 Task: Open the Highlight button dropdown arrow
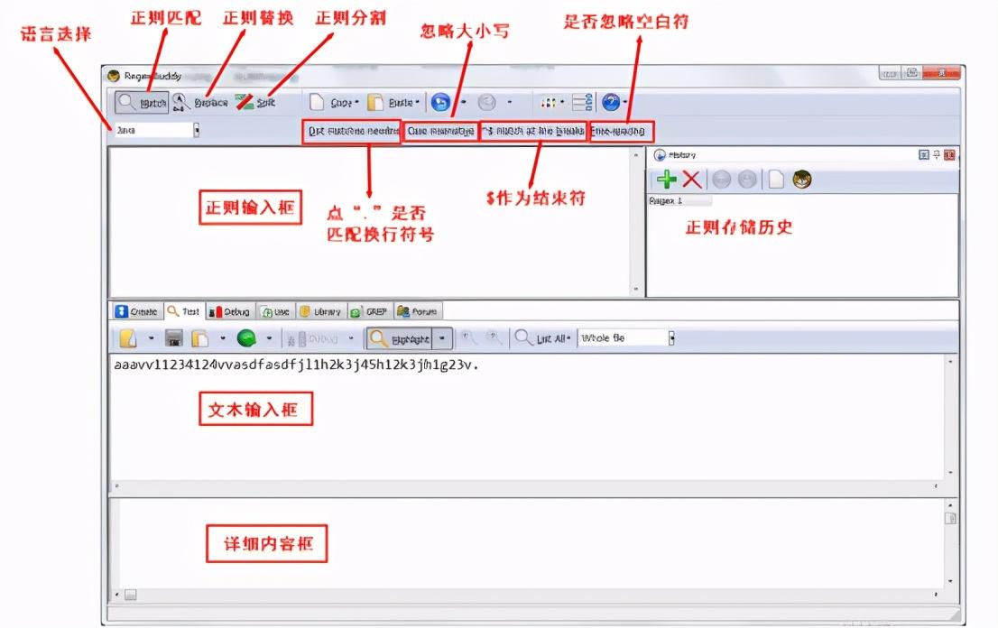tap(442, 338)
